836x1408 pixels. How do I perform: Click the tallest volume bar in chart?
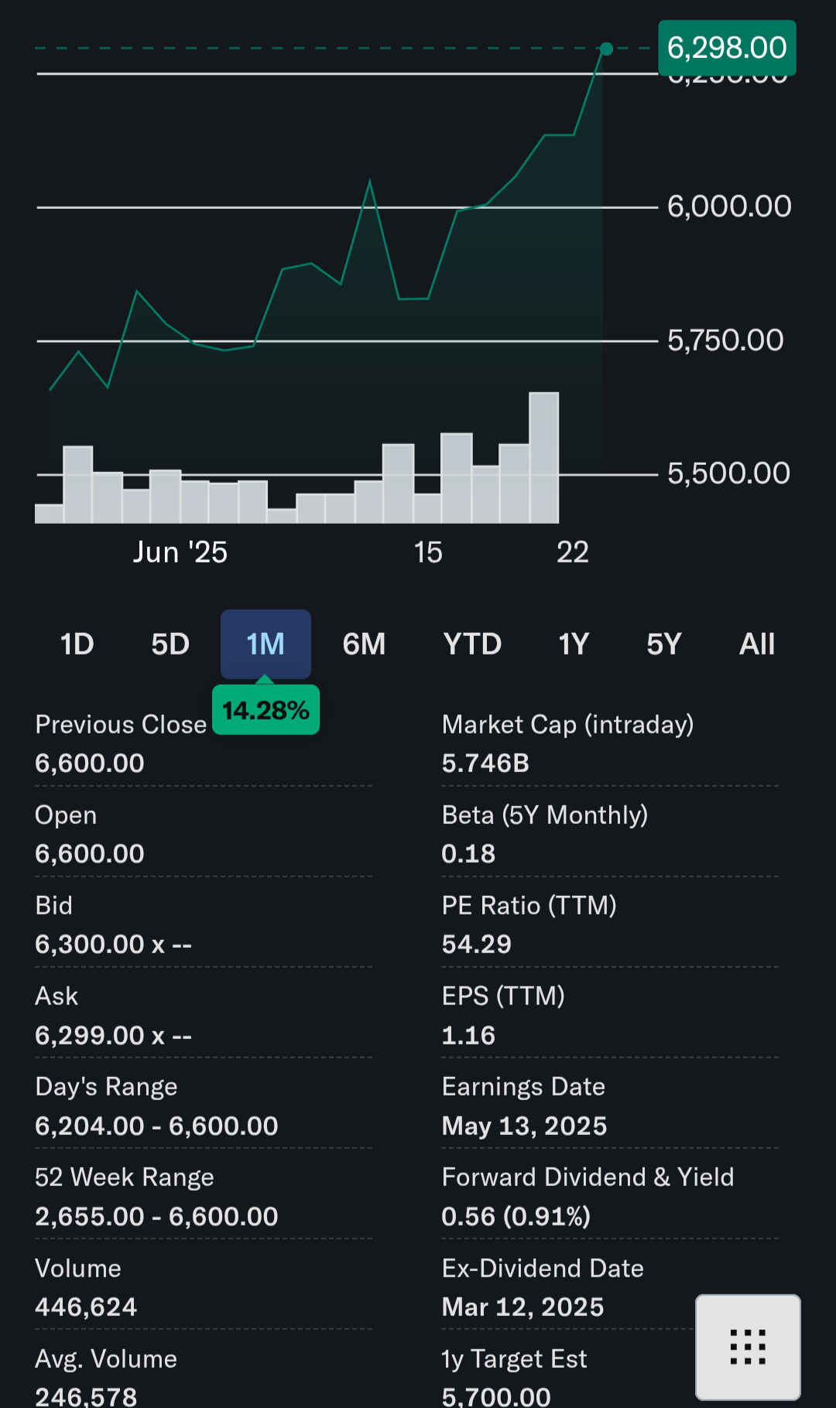click(544, 458)
